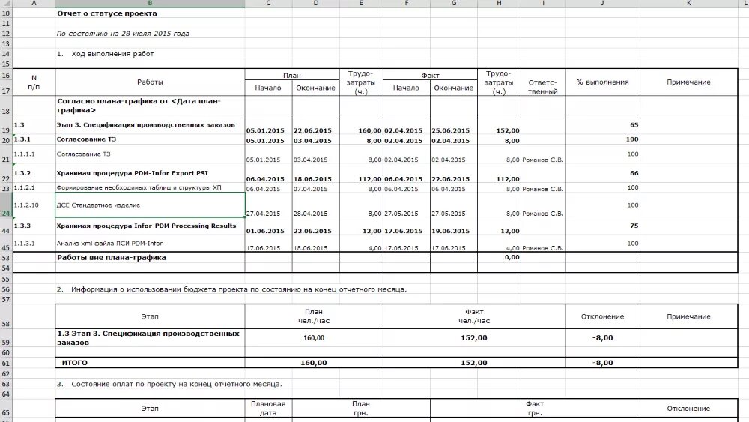Click 'Факт грн.' header

point(535,409)
